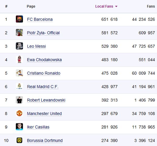Viewport: 157px width, 146px height.
Task: Click Piotr Żyła's profile picture
Action: [x=19, y=33]
